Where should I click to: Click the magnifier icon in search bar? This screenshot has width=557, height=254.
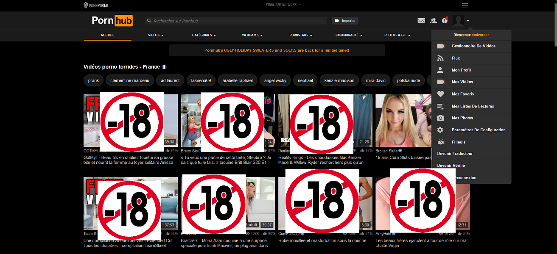(149, 21)
